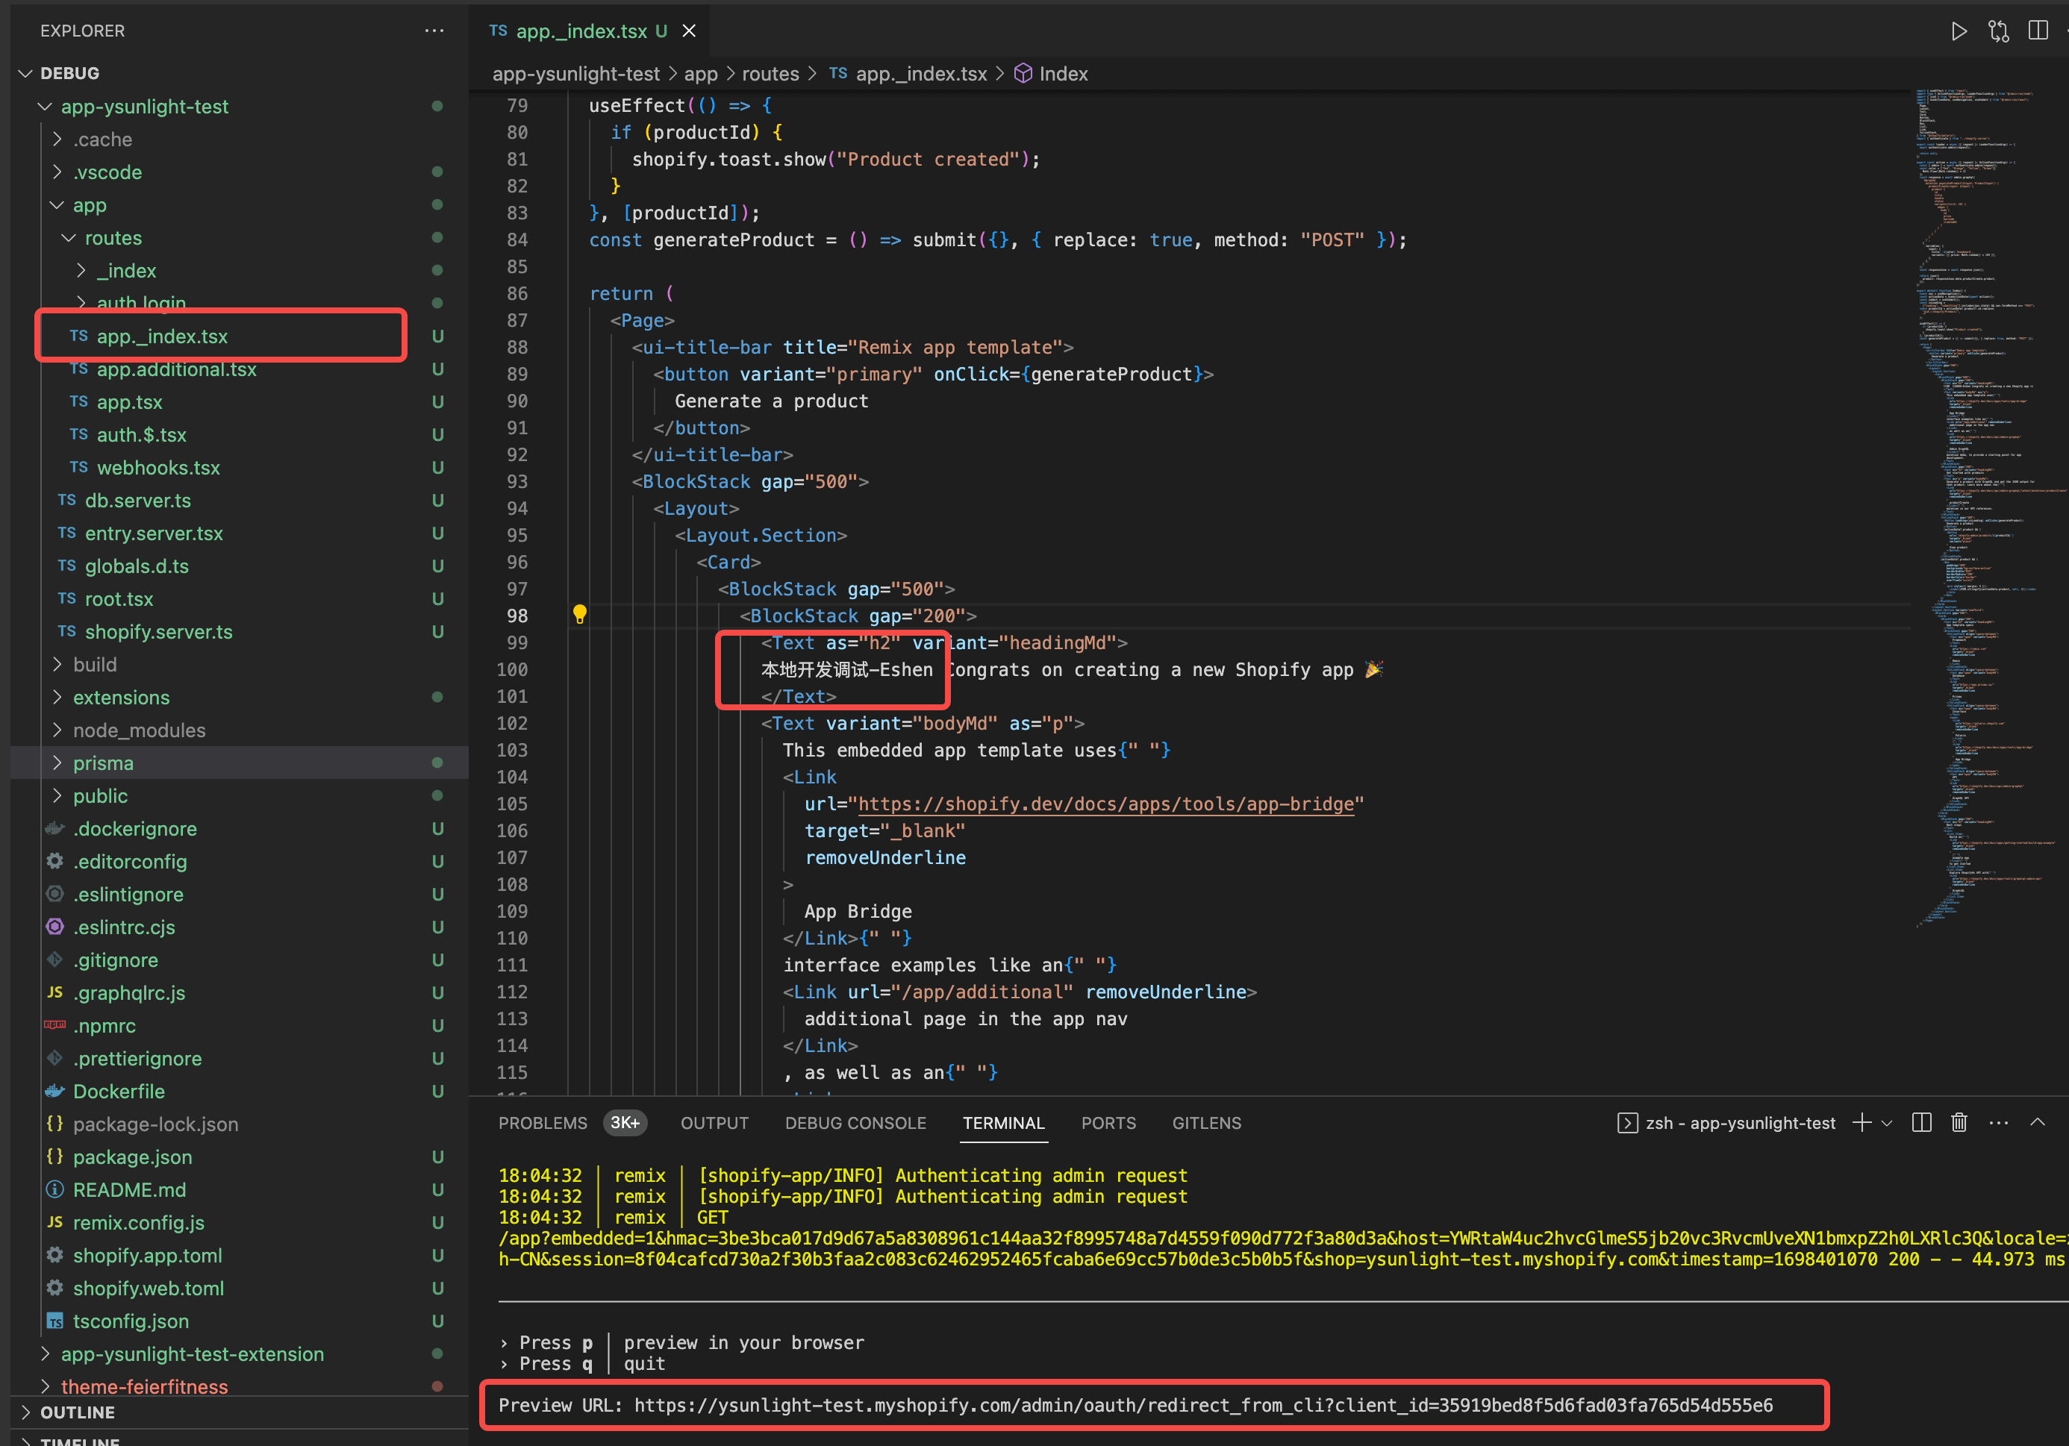Open the PROBLEMS panel tab

[x=542, y=1124]
